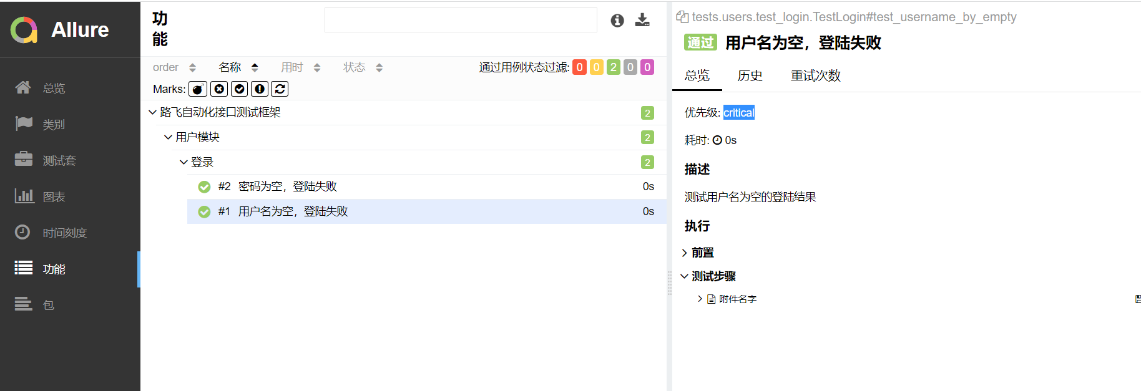Toggle the retries refresh mark filter

point(280,89)
